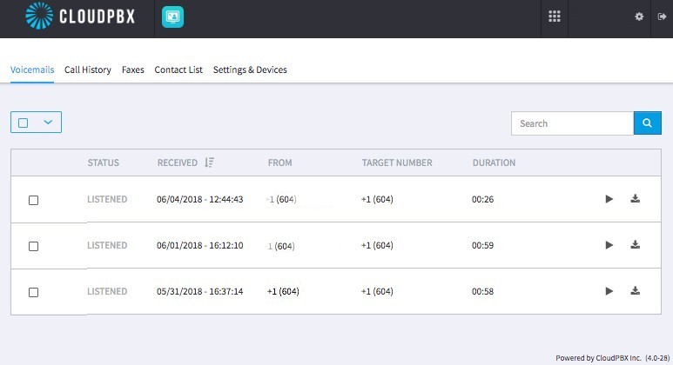The height and width of the screenshot is (365, 673).
Task: Play the 05/31/2018 voicemail
Action: 609,291
